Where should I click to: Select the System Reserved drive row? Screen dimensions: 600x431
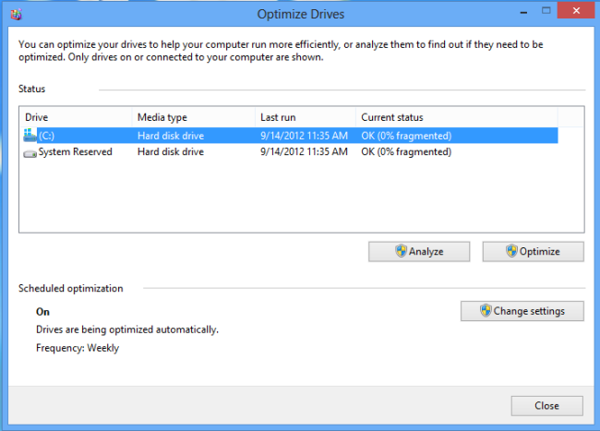(x=290, y=152)
